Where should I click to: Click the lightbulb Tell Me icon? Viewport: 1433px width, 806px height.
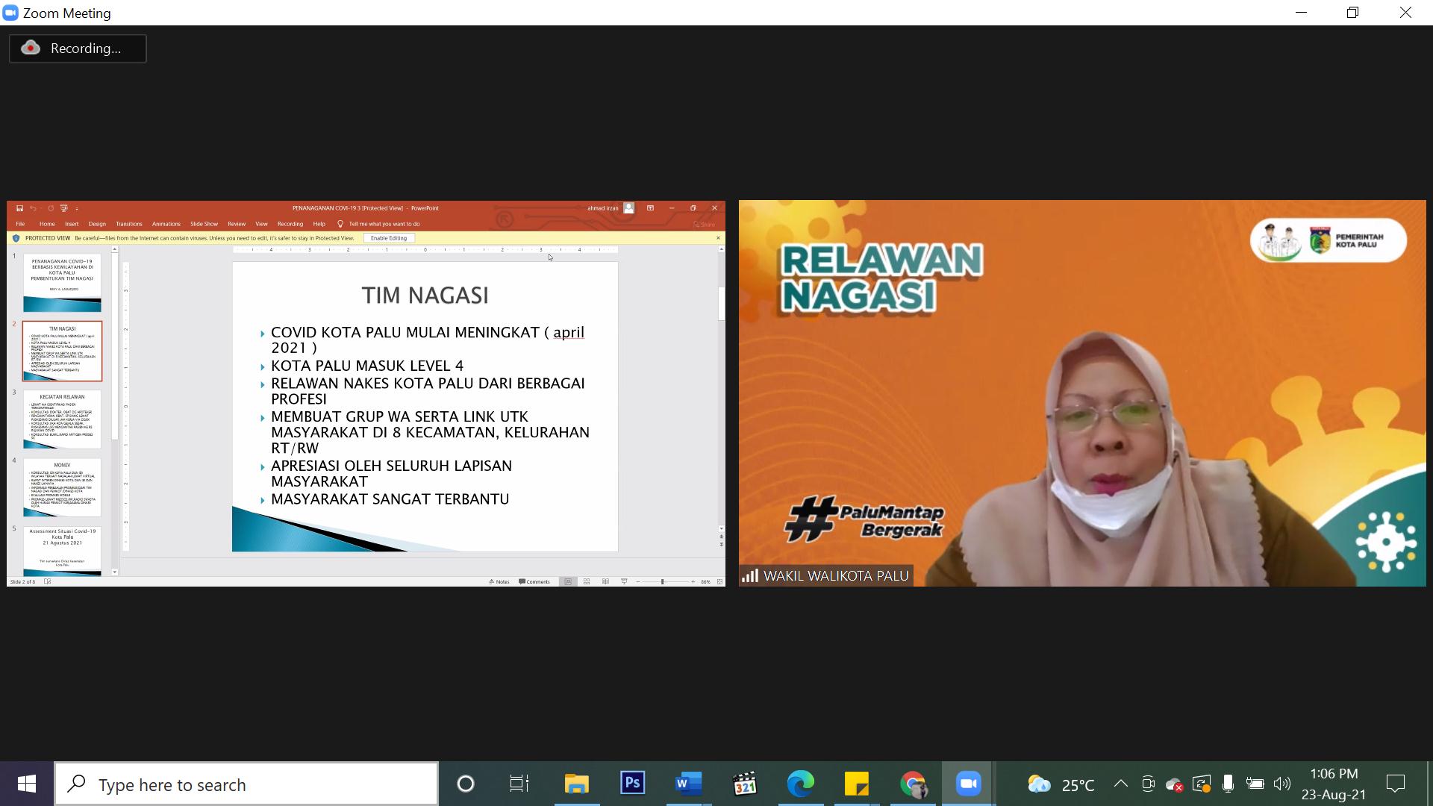[340, 224]
